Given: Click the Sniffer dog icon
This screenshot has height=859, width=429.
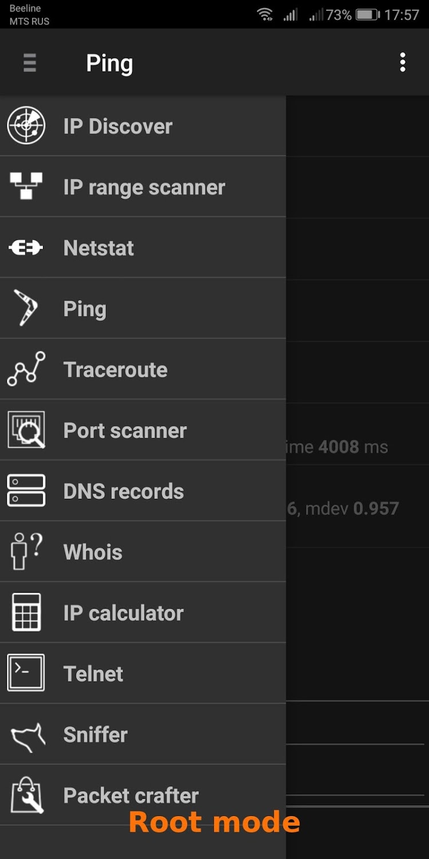Looking at the screenshot, I should click(x=26, y=735).
